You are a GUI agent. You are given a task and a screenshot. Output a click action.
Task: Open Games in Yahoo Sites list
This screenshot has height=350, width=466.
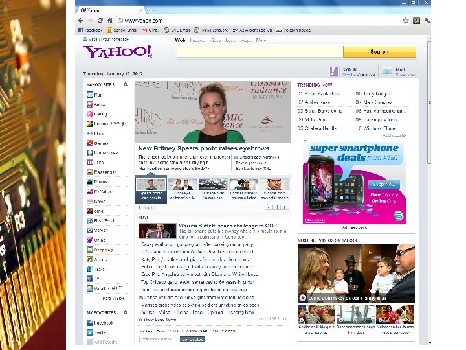(98, 143)
